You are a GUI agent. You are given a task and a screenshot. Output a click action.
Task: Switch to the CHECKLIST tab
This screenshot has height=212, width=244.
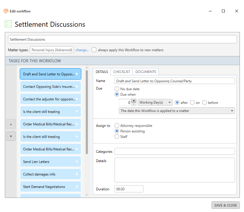122,72
